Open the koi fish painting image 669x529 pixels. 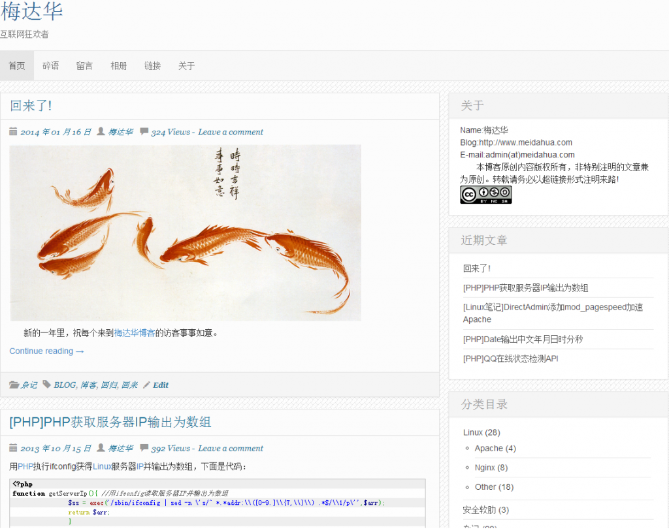click(x=185, y=233)
